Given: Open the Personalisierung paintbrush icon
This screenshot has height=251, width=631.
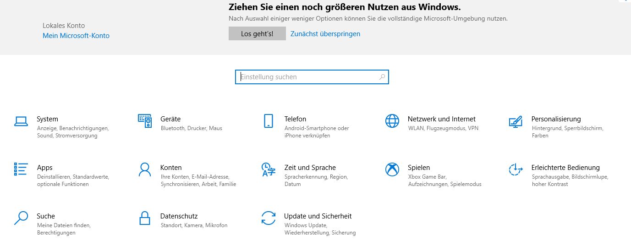Looking at the screenshot, I should pos(516,121).
